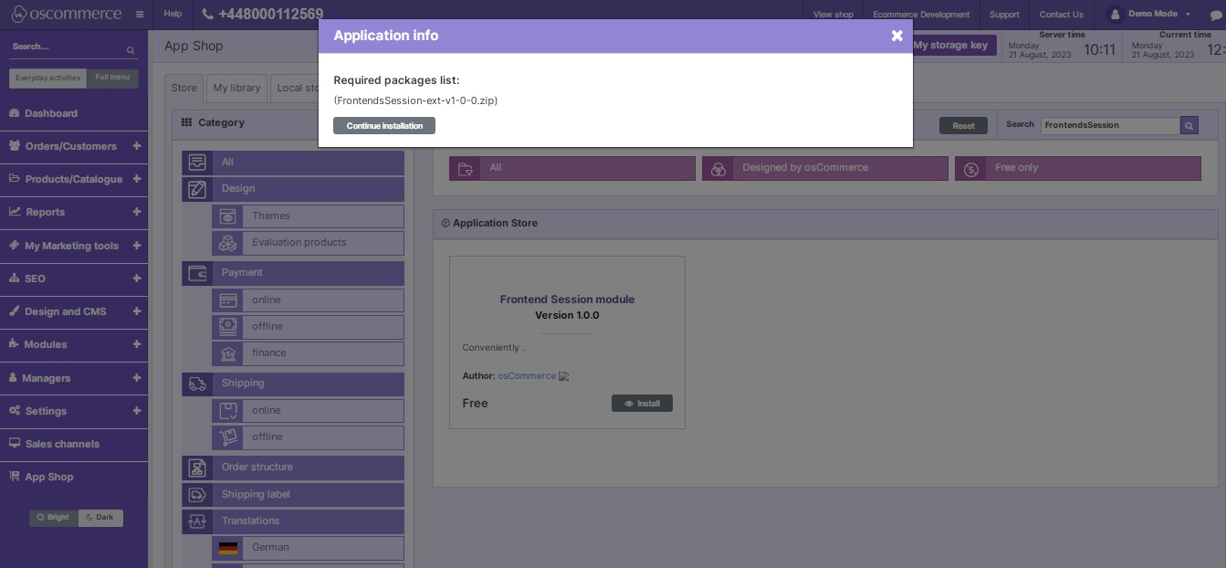The width and height of the screenshot is (1226, 568).
Task: Click the Reports chart icon
Action: [x=13, y=212]
